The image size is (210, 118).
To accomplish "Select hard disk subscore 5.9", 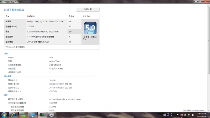I will click(70, 42).
